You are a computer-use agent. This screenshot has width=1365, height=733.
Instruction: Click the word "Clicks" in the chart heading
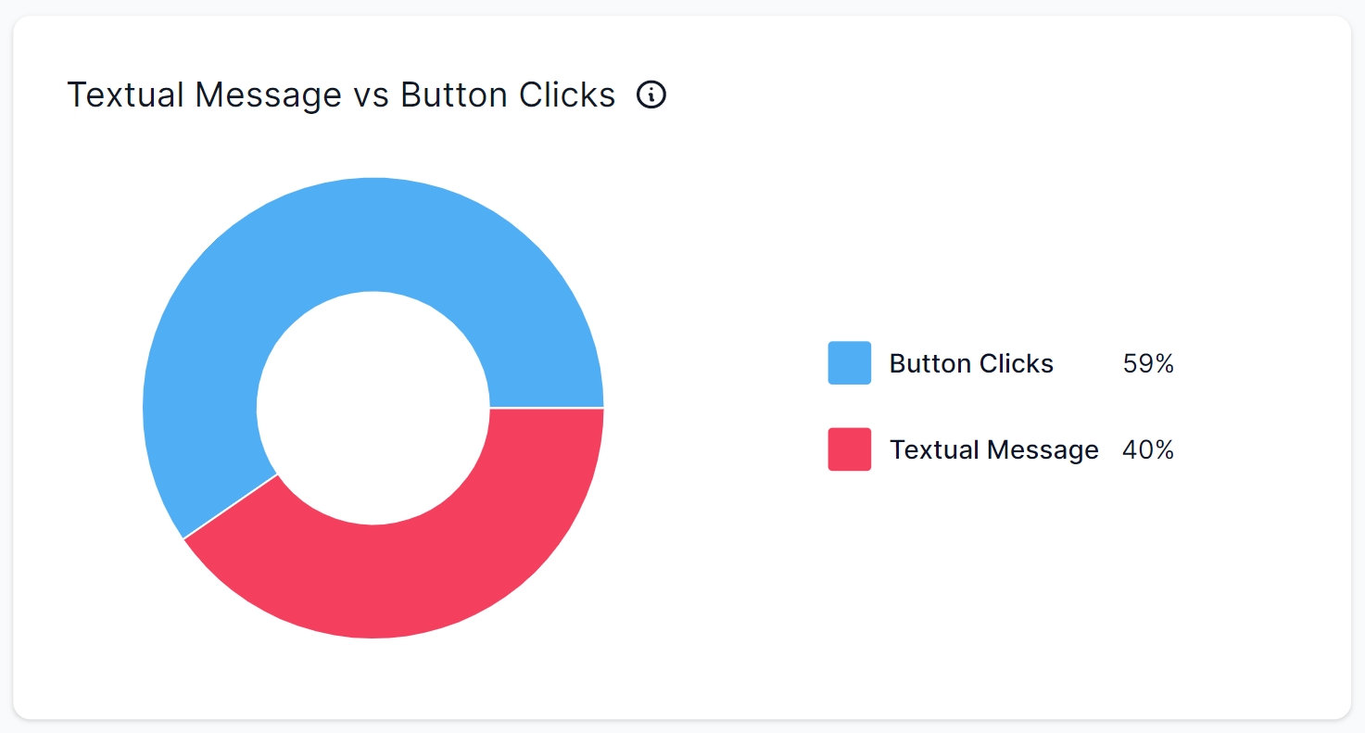click(x=567, y=95)
